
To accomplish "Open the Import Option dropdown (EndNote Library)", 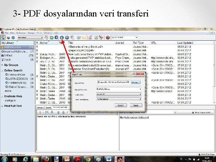I will (x=119, y=89).
